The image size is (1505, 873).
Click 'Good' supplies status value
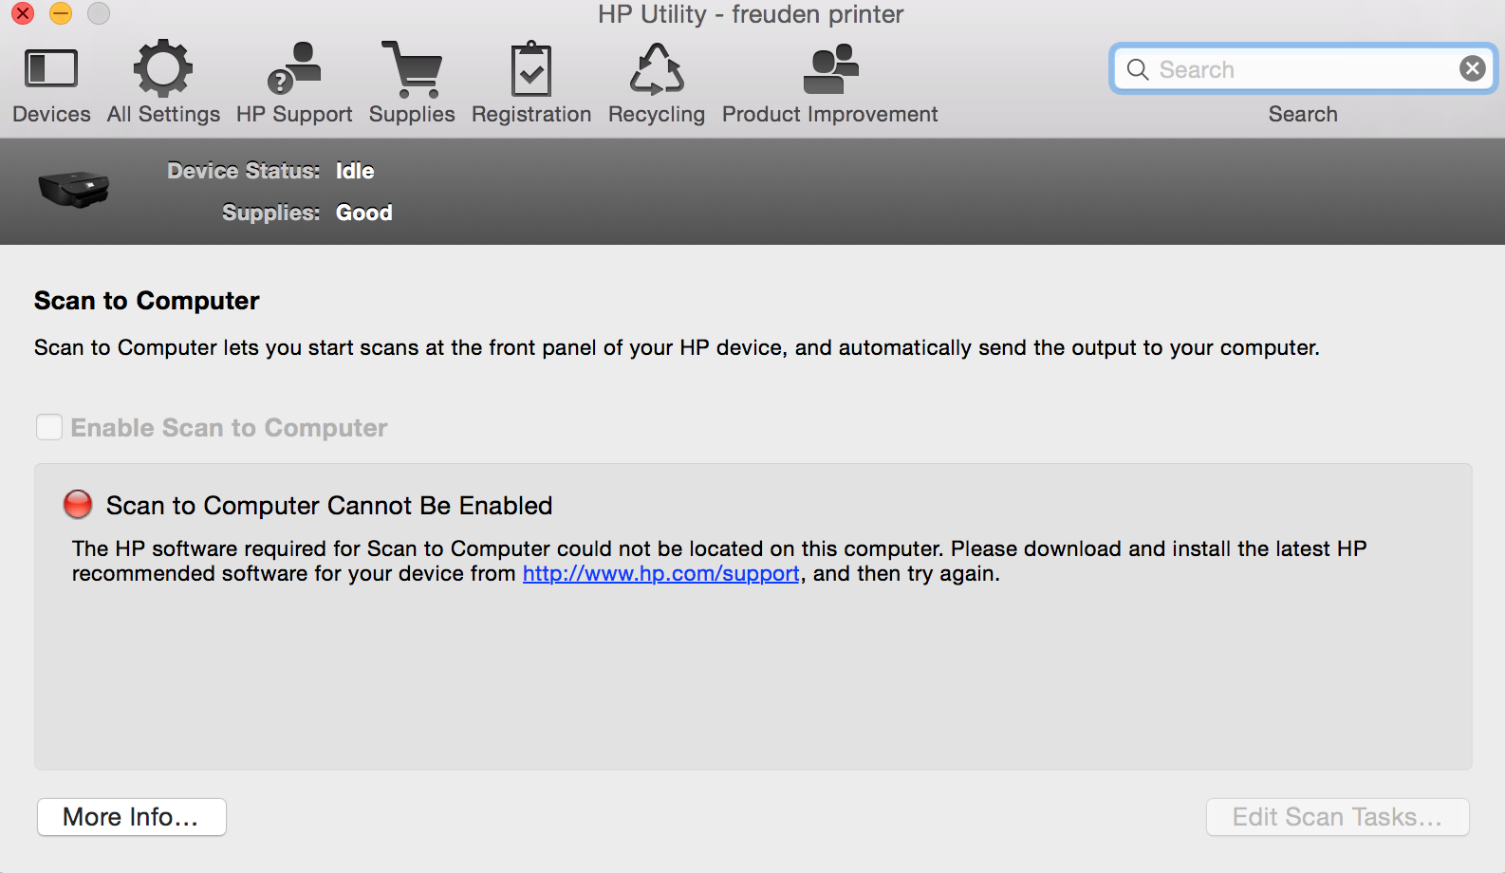click(364, 213)
